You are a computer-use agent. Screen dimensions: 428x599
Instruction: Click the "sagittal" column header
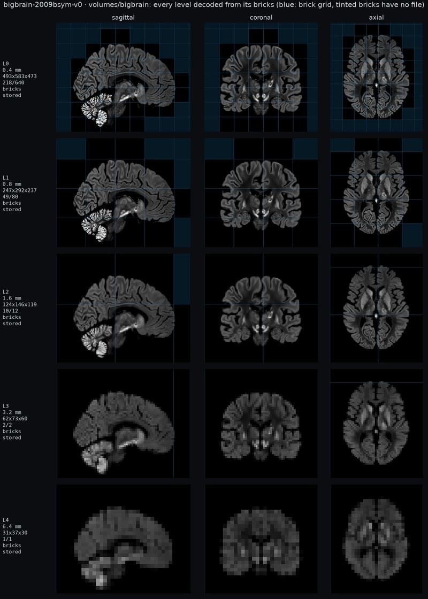point(123,18)
